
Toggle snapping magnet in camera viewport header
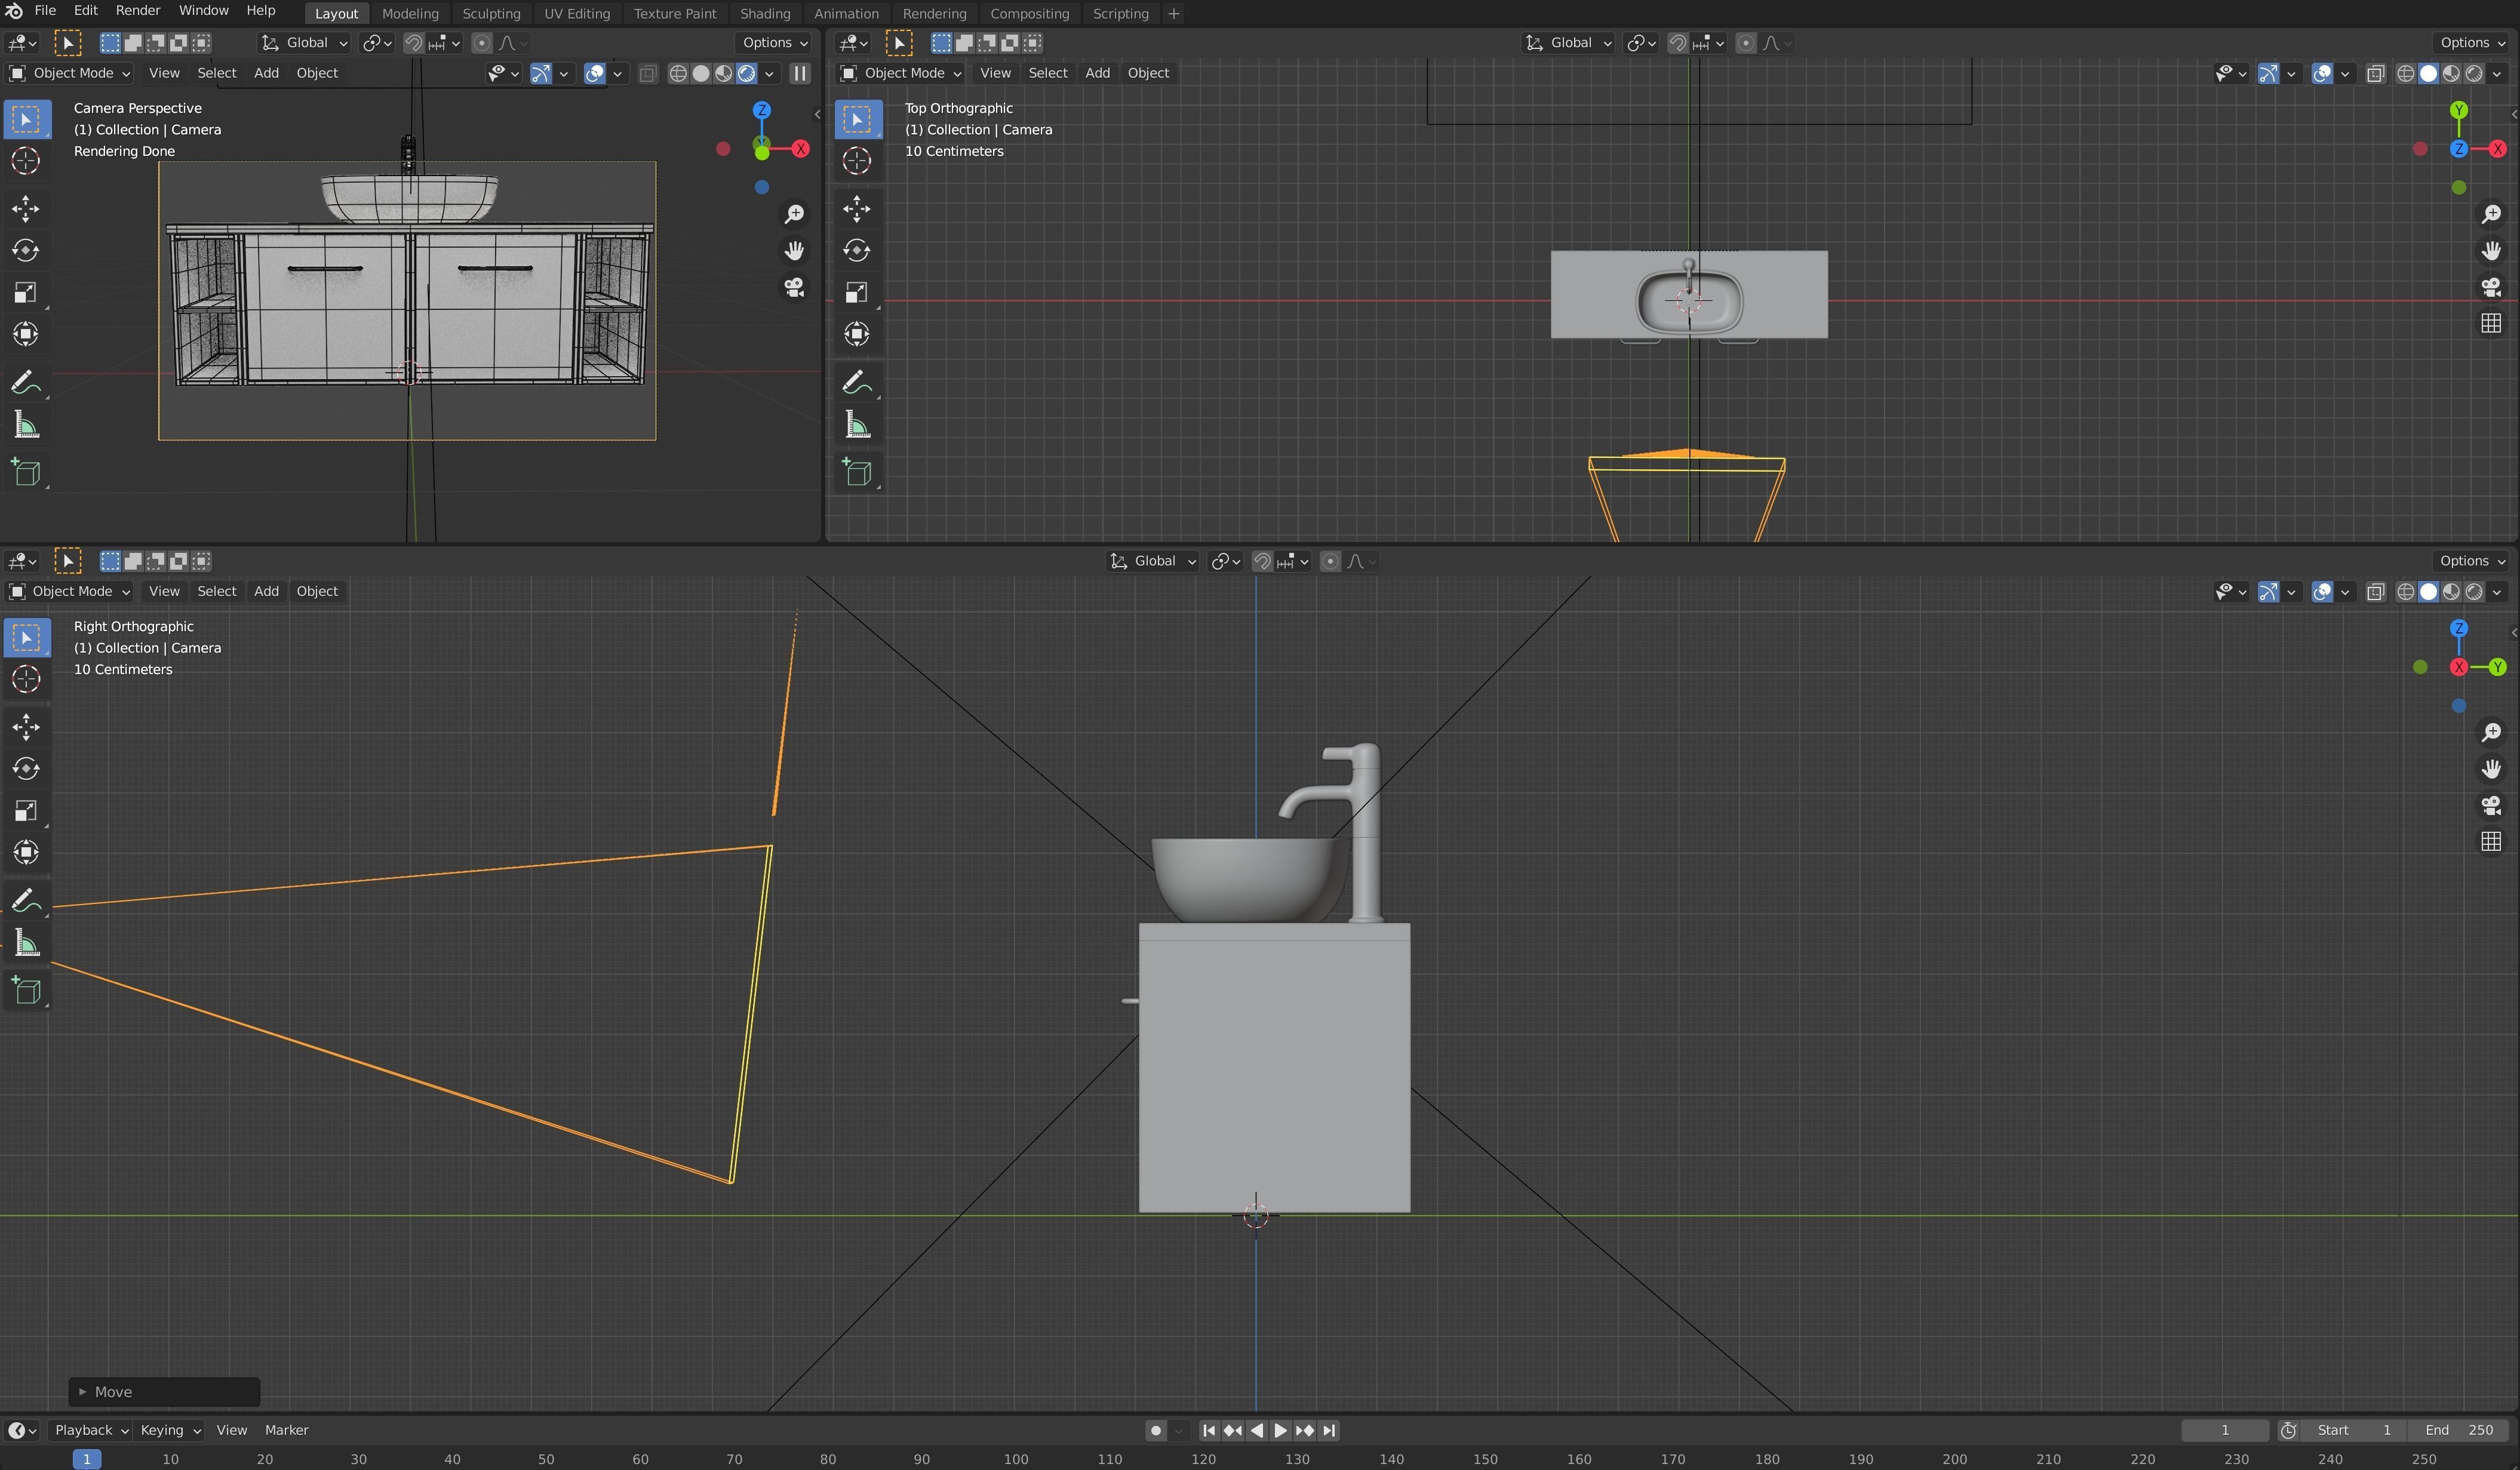click(x=413, y=43)
